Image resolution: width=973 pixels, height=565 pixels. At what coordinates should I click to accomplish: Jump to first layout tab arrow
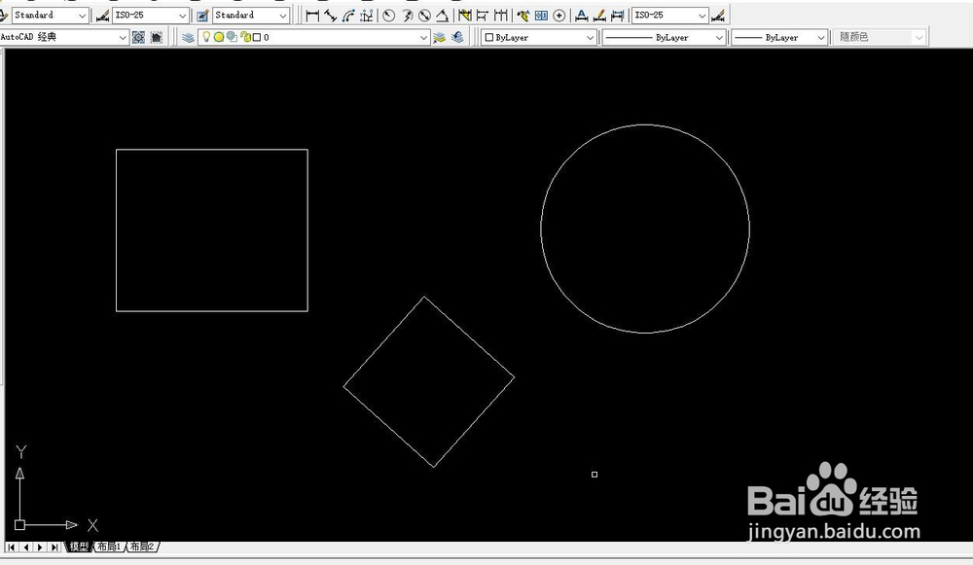pos(11,547)
